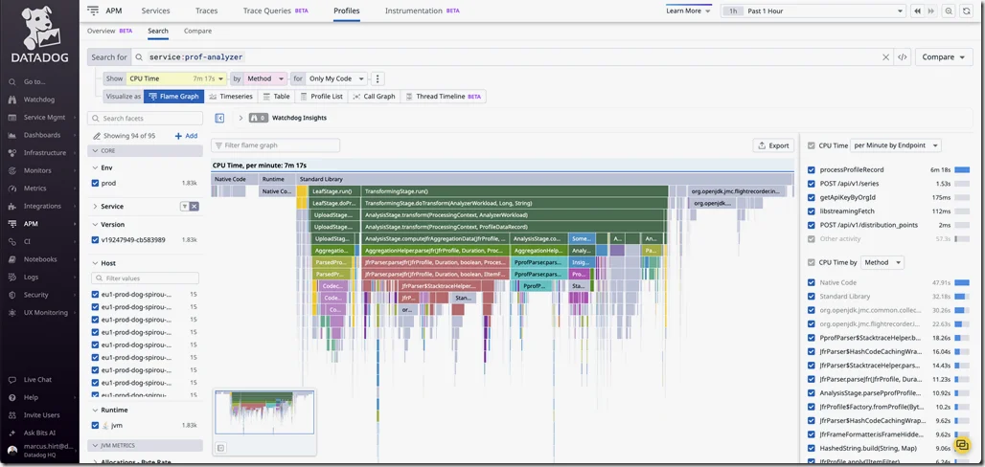Click the Add facet link
The width and height of the screenshot is (985, 467).
click(186, 136)
